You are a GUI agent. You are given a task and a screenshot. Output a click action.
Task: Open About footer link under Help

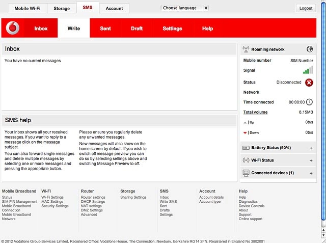[243, 210]
